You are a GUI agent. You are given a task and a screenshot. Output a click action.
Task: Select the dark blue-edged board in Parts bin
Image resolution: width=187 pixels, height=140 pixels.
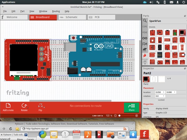pyautogui.click(x=160, y=55)
